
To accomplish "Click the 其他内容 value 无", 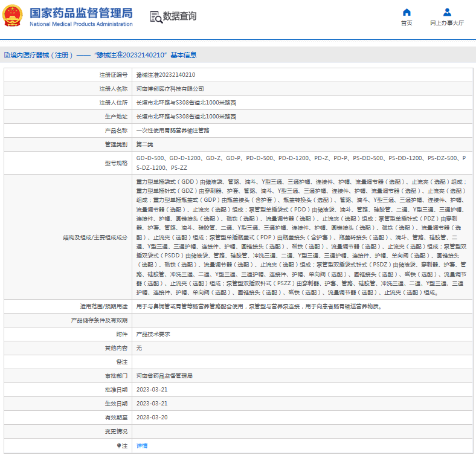I will [x=139, y=348].
